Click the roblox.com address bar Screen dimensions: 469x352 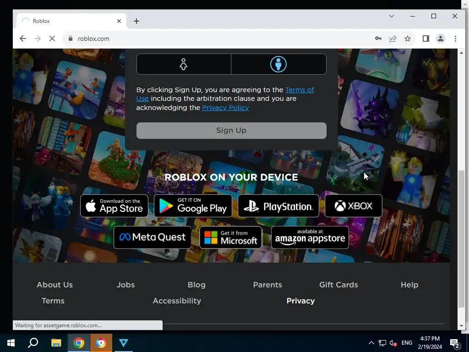click(x=221, y=38)
